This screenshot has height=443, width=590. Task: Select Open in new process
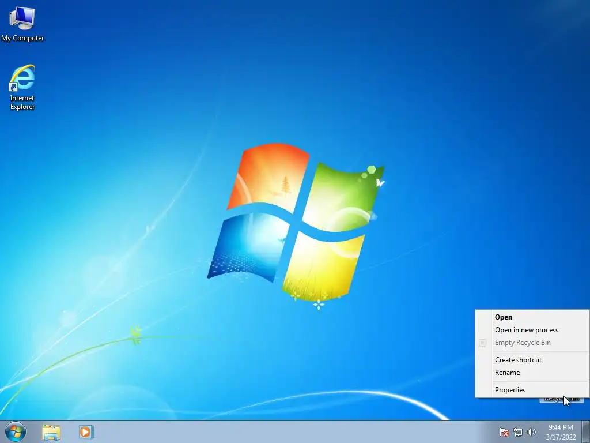532,330
